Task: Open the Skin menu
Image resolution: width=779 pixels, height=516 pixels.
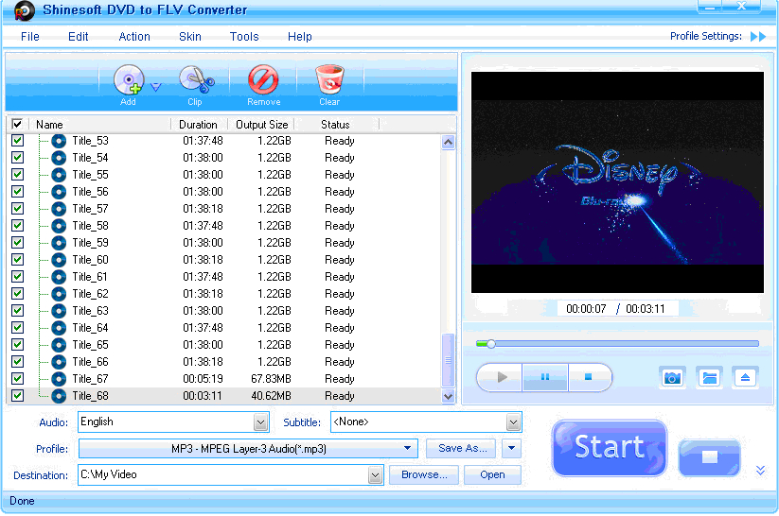Action: coord(190,37)
